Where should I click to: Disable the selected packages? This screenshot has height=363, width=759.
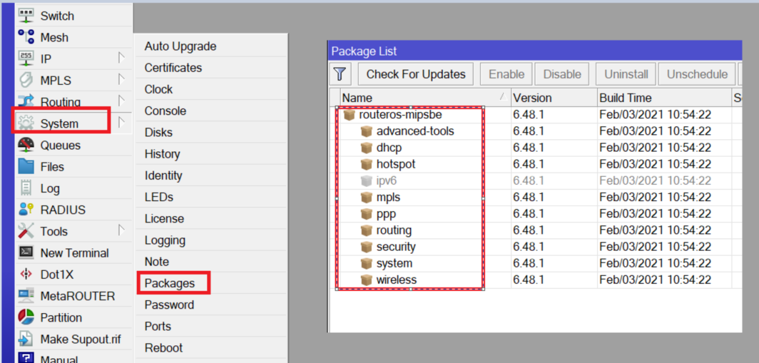coord(562,74)
